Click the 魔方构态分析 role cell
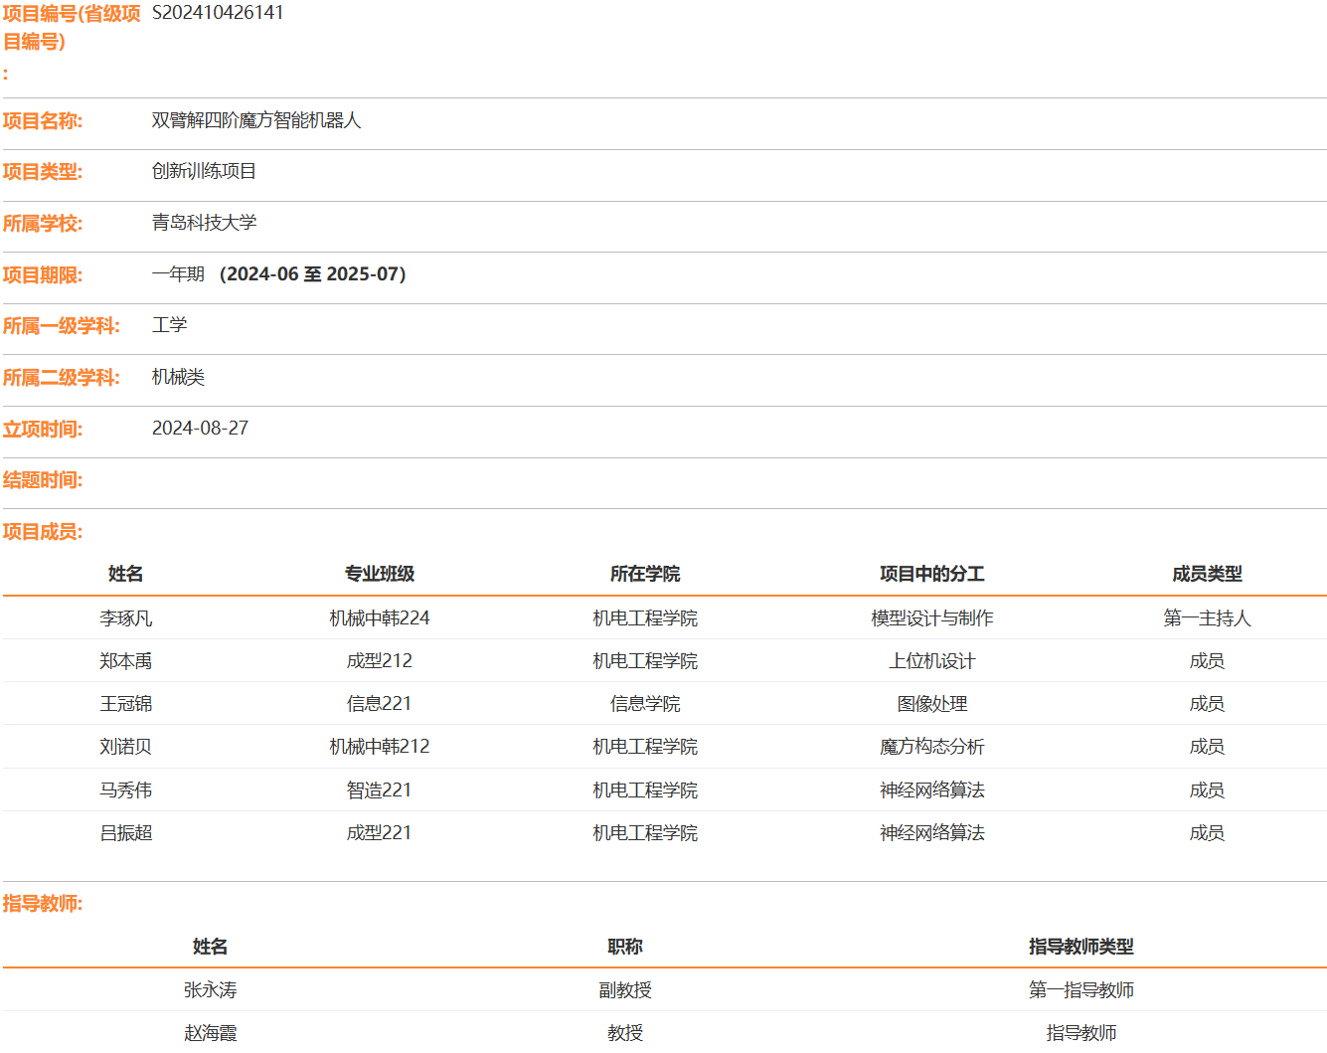Viewport: 1327px width, 1053px height. click(931, 747)
